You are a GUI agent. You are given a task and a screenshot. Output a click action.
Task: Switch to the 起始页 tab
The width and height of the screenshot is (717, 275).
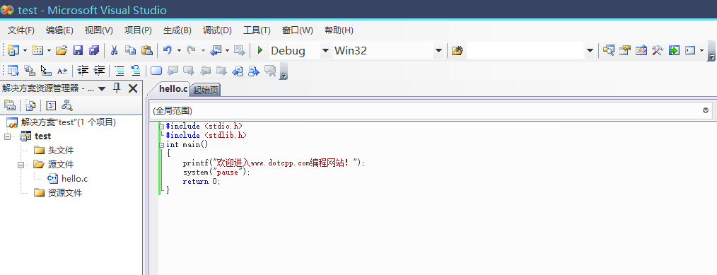pos(205,90)
